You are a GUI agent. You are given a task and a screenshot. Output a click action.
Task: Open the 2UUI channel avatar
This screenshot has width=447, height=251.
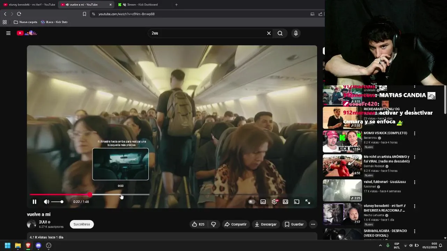pyautogui.click(x=31, y=224)
